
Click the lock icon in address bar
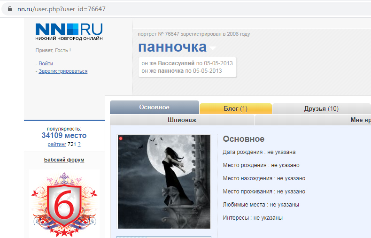coord(10,9)
